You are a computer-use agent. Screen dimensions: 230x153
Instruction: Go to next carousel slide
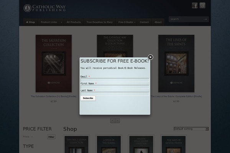[118, 120]
